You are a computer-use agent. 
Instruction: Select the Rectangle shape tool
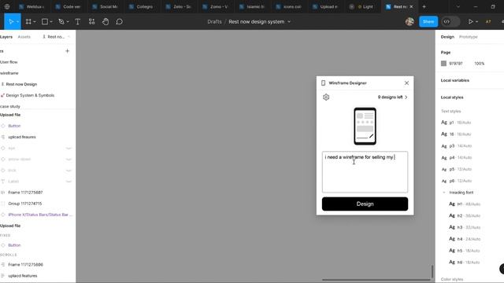coord(45,21)
